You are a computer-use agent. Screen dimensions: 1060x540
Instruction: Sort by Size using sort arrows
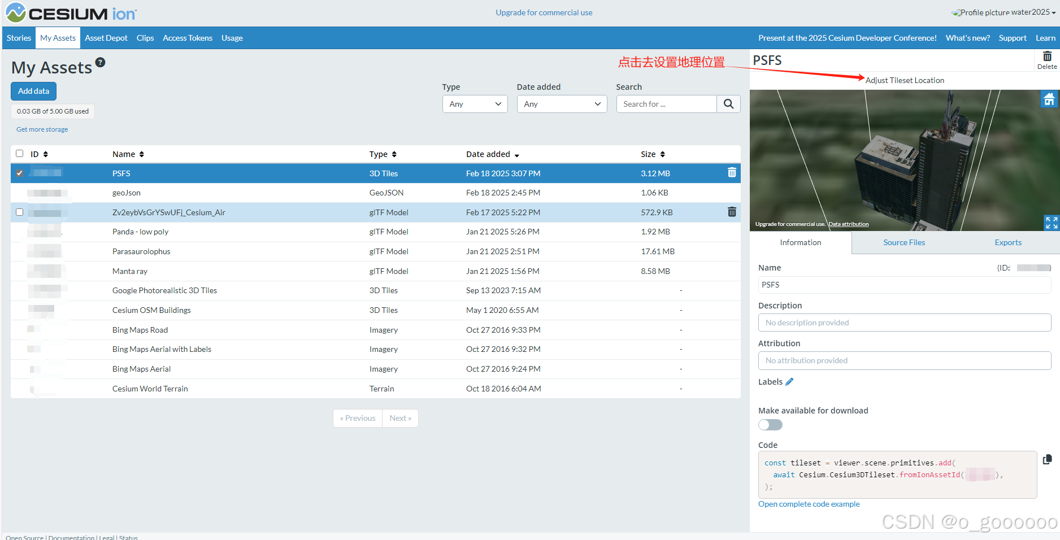(x=662, y=154)
